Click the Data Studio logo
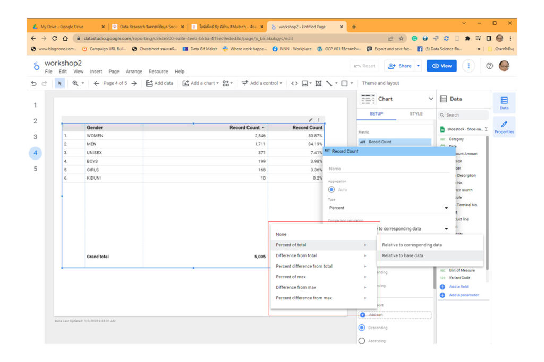Image resolution: width=544 pixels, height=362 pixels. (37, 66)
